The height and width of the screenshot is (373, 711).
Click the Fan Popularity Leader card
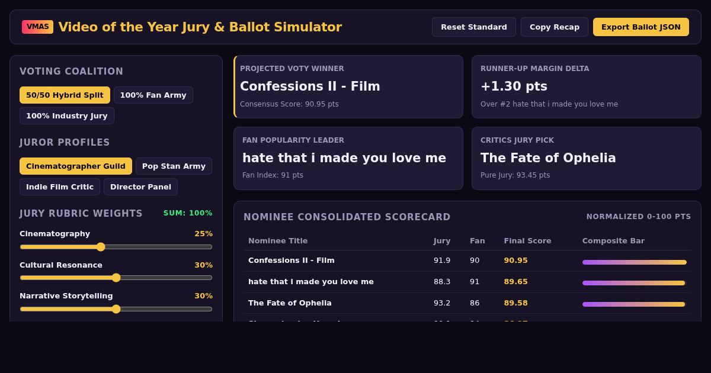click(348, 158)
